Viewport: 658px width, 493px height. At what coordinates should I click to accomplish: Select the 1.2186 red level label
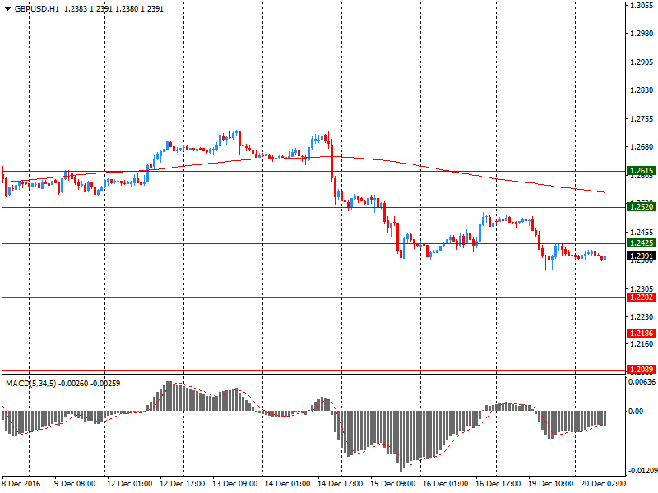[x=642, y=334]
